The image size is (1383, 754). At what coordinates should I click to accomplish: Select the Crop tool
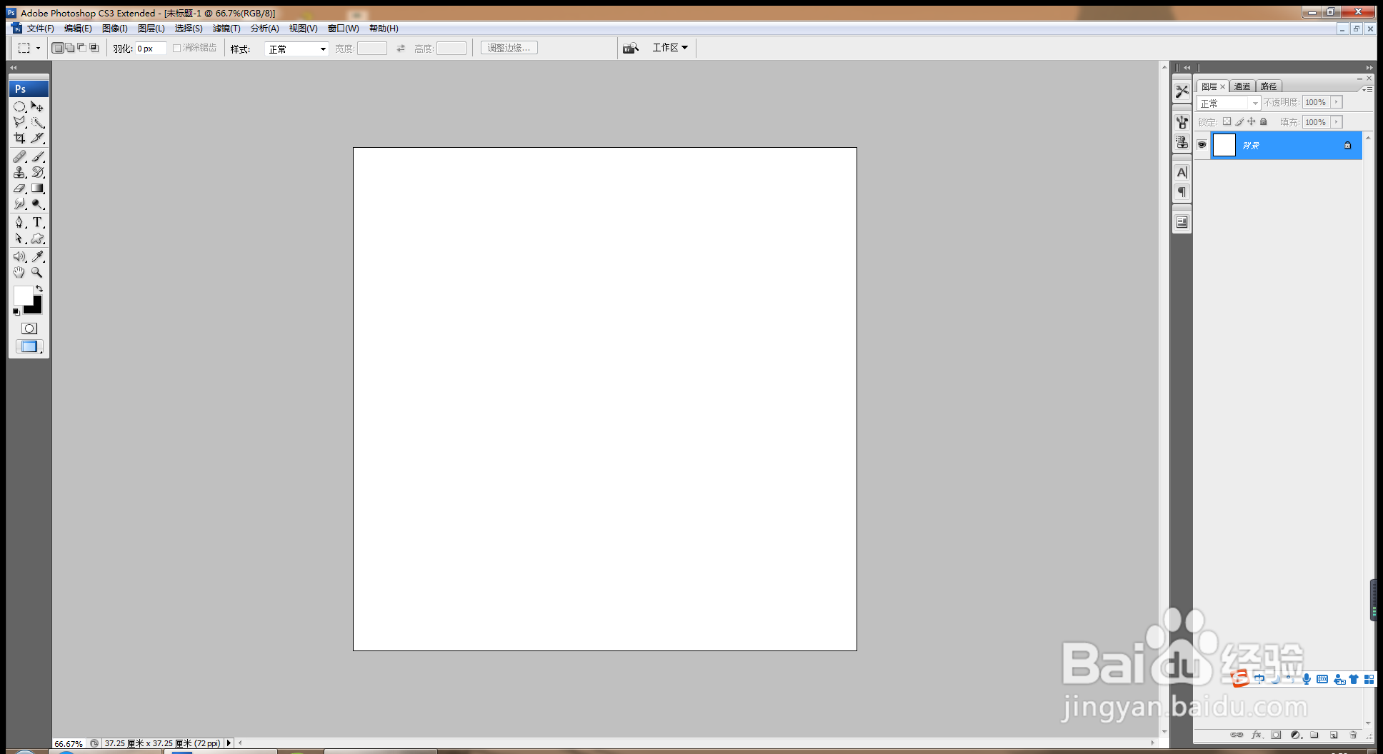click(x=20, y=138)
